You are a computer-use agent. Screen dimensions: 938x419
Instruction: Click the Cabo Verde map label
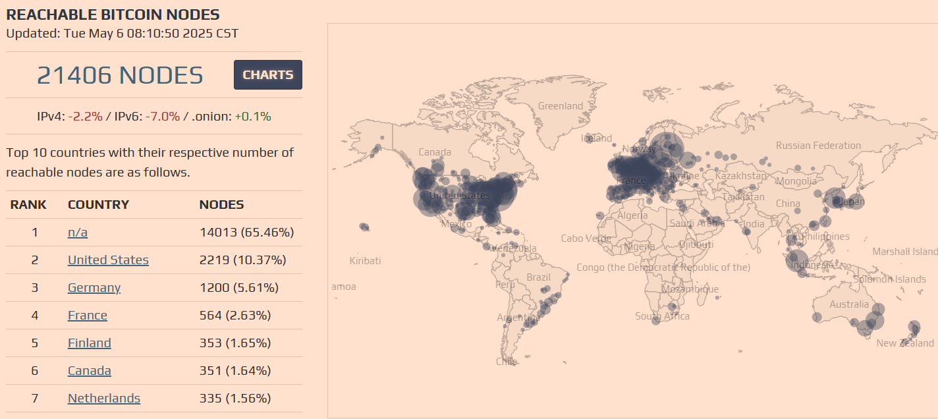coord(586,238)
